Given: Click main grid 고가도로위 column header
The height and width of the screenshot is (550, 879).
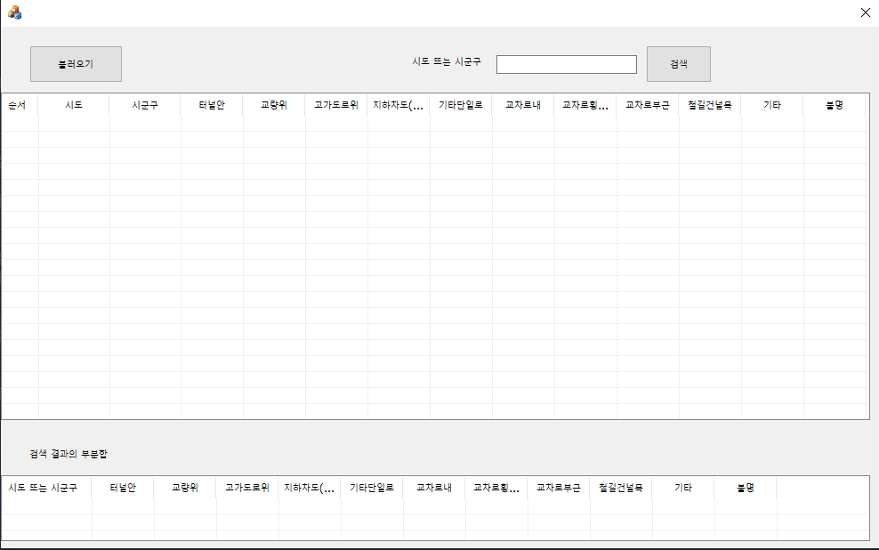Looking at the screenshot, I should pos(335,105).
